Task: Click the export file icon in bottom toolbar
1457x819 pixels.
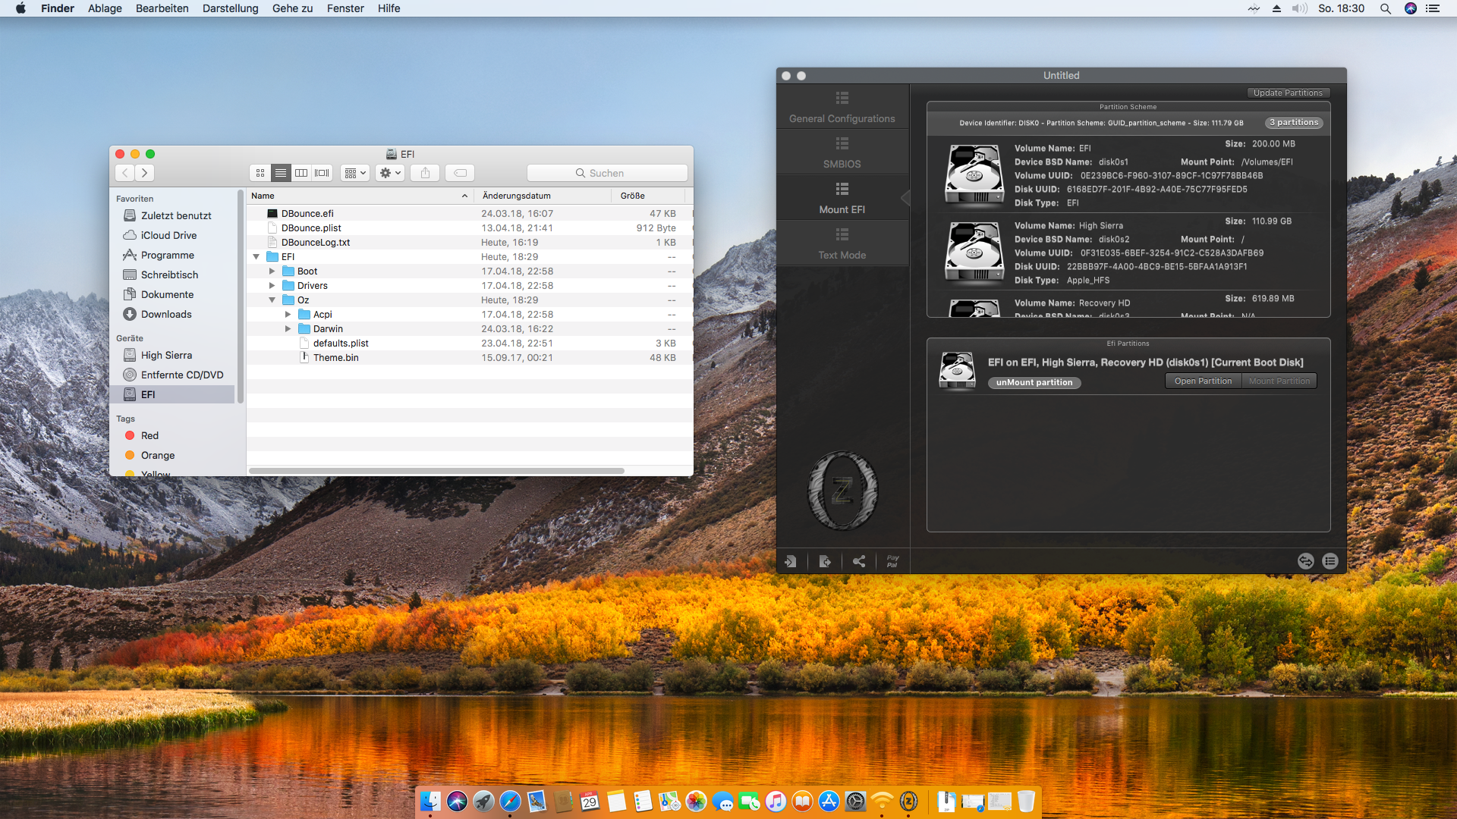Action: 825,561
